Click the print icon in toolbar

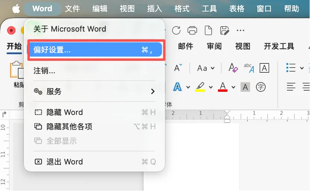click(x=192, y=31)
